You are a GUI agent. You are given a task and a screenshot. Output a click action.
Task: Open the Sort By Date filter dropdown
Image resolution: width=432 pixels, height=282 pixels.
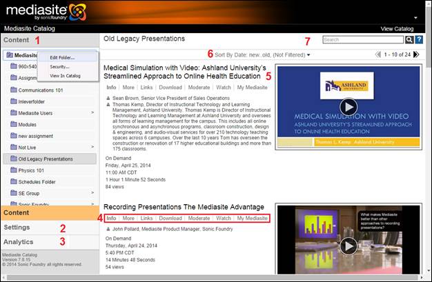(x=262, y=54)
